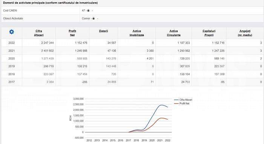Sort by Profit Net column header
This screenshot has height=144, width=264.
click(x=72, y=33)
